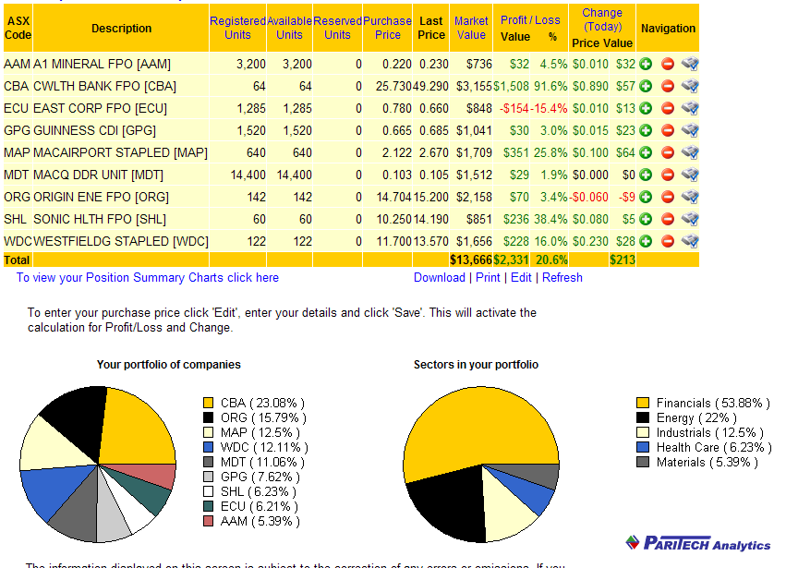Click the green plus icon for GPG
The height and width of the screenshot is (568, 786).
point(646,130)
